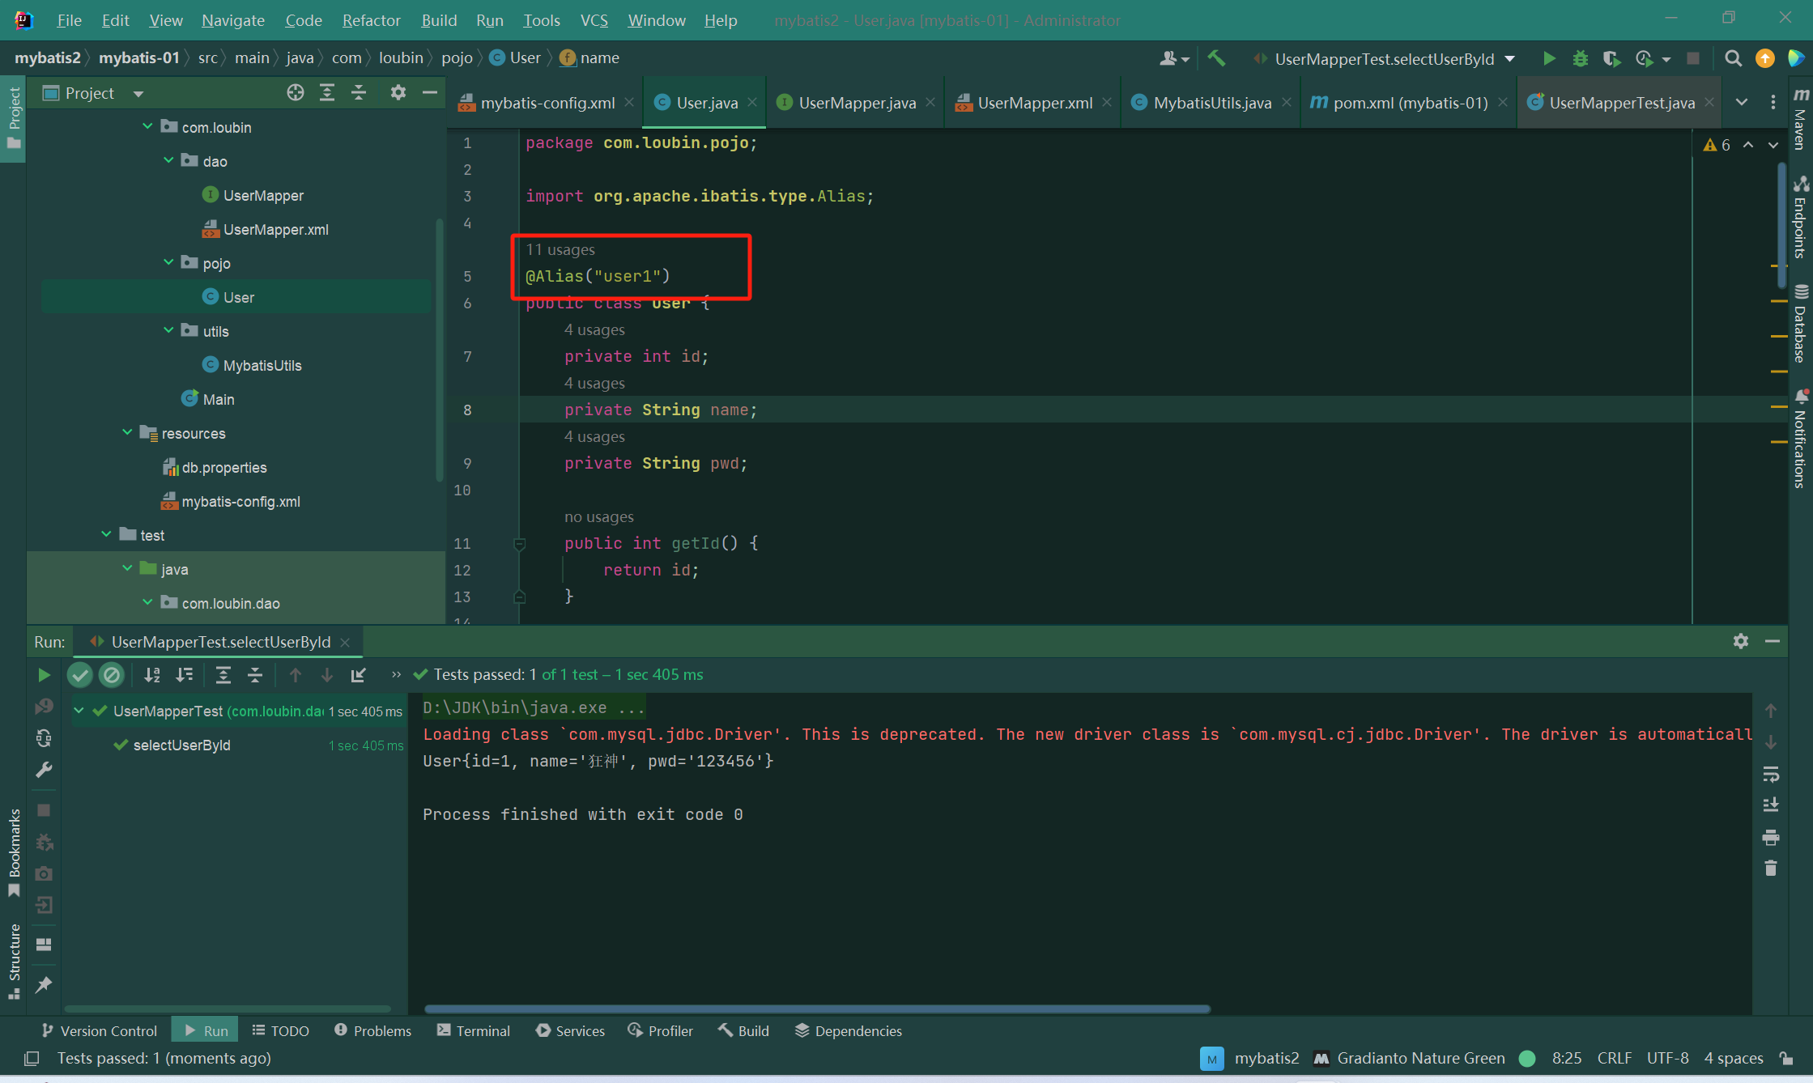Toggle soft-wrap in console output
Screen dimensions: 1813x1083
tap(1771, 775)
